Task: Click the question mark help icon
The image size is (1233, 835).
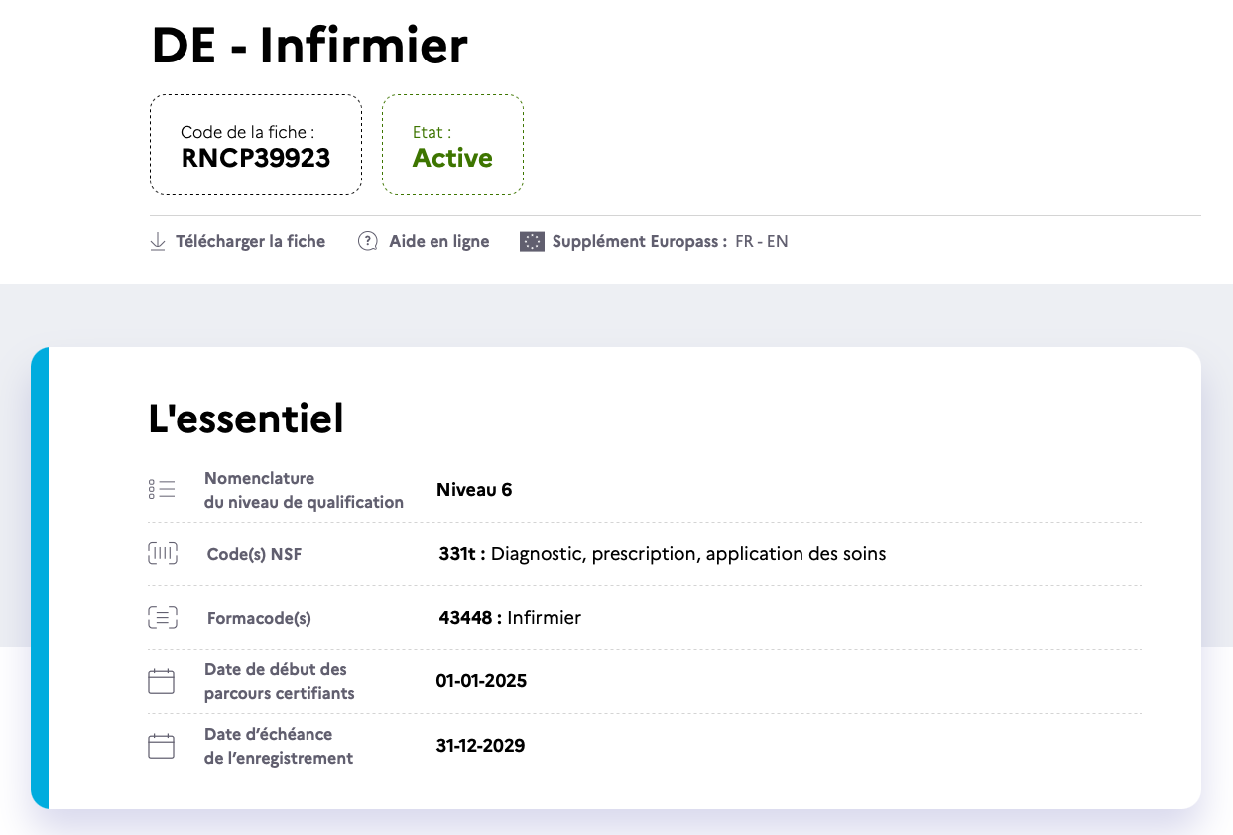Action: [x=368, y=242]
